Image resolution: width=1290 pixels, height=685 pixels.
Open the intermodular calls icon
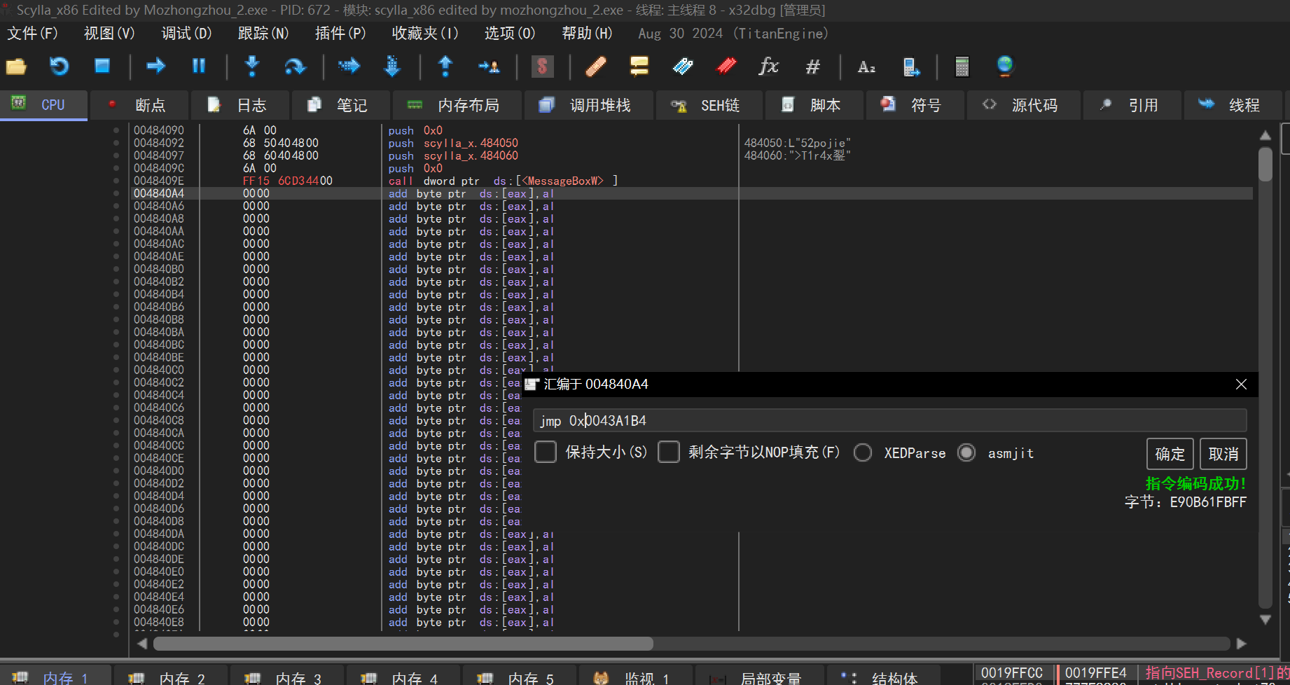pyautogui.click(x=910, y=67)
